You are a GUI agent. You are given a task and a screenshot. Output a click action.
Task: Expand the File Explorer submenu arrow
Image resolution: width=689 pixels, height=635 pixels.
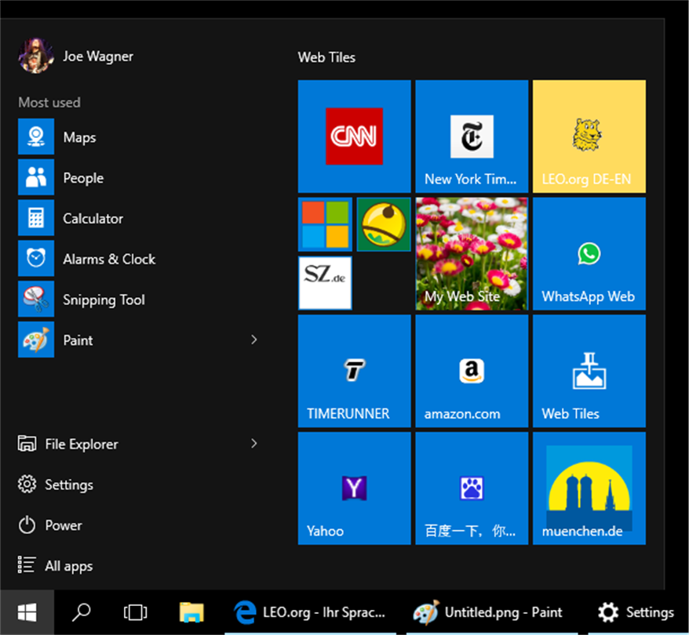(x=254, y=444)
